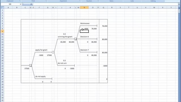Open the Name Box dropdown arrow
The height and width of the screenshot is (102, 181).
click(x=20, y=4)
